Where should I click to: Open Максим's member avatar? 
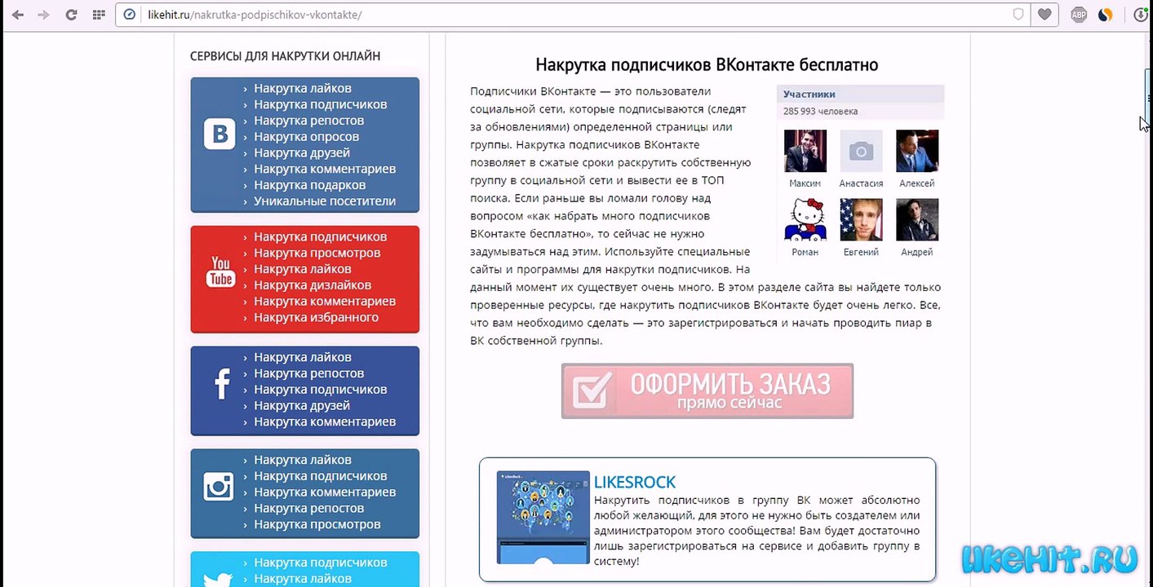point(805,151)
